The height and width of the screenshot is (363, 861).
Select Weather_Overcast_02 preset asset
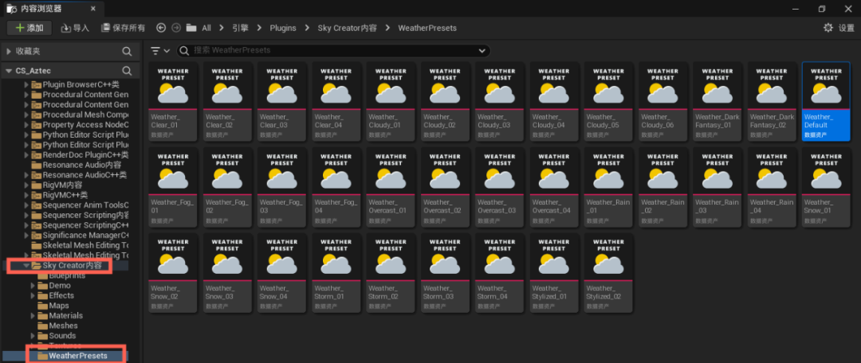(x=446, y=186)
